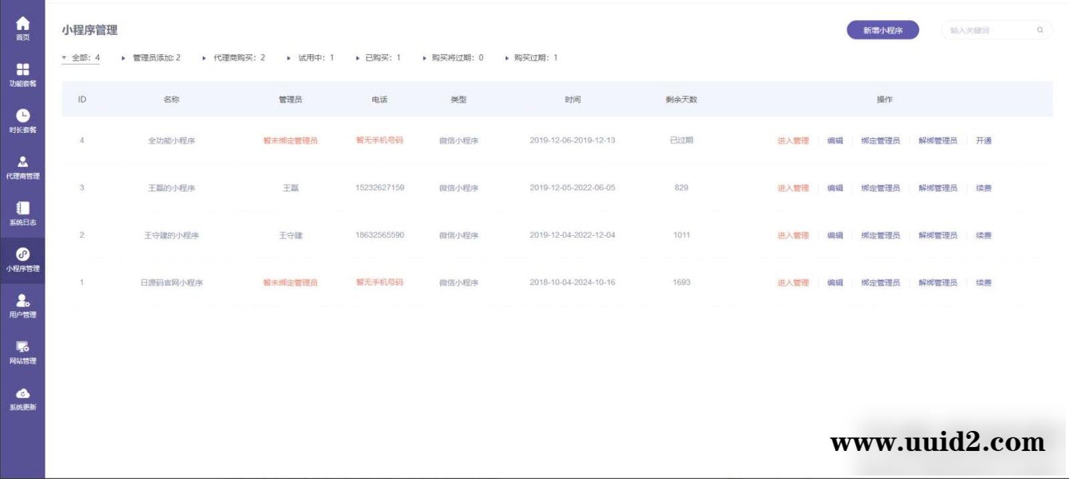Viewport: 1069px width, 479px height.
Task: Expand 已购买: 1 filter
Action: tap(378, 58)
